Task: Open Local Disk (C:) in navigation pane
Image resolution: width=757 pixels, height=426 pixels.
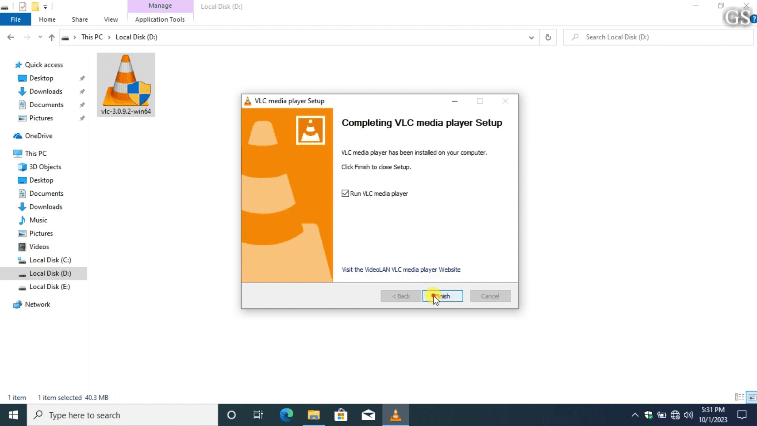Action: tap(50, 260)
